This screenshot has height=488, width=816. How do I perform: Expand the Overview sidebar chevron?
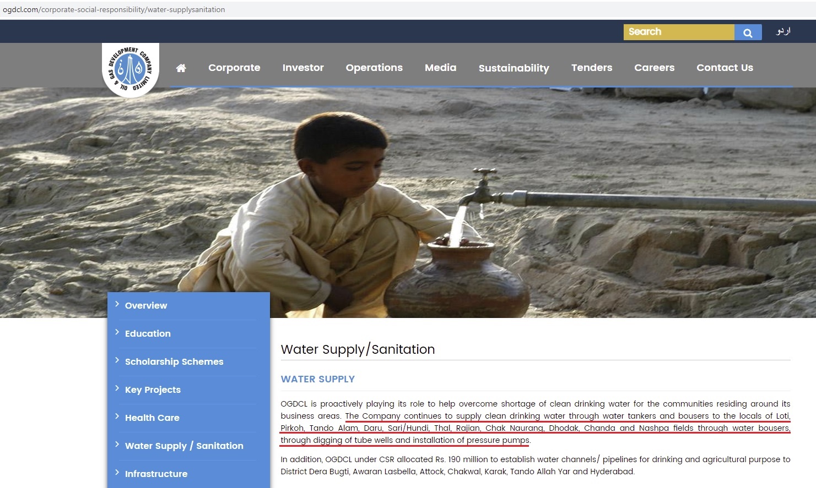[x=117, y=304]
